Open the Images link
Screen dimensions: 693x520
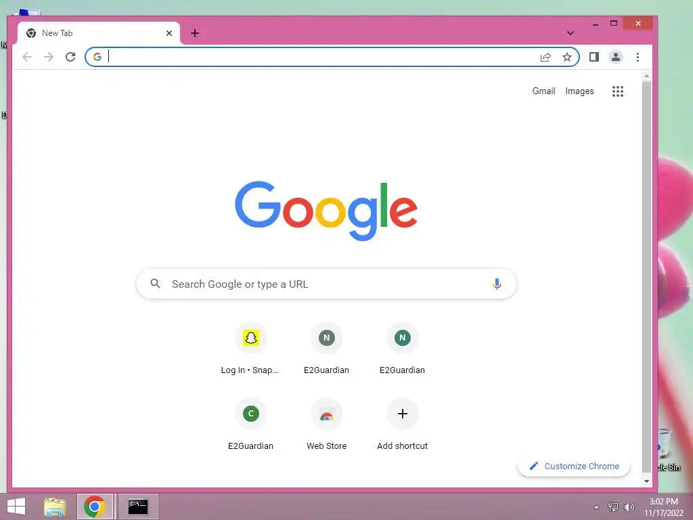click(x=579, y=91)
